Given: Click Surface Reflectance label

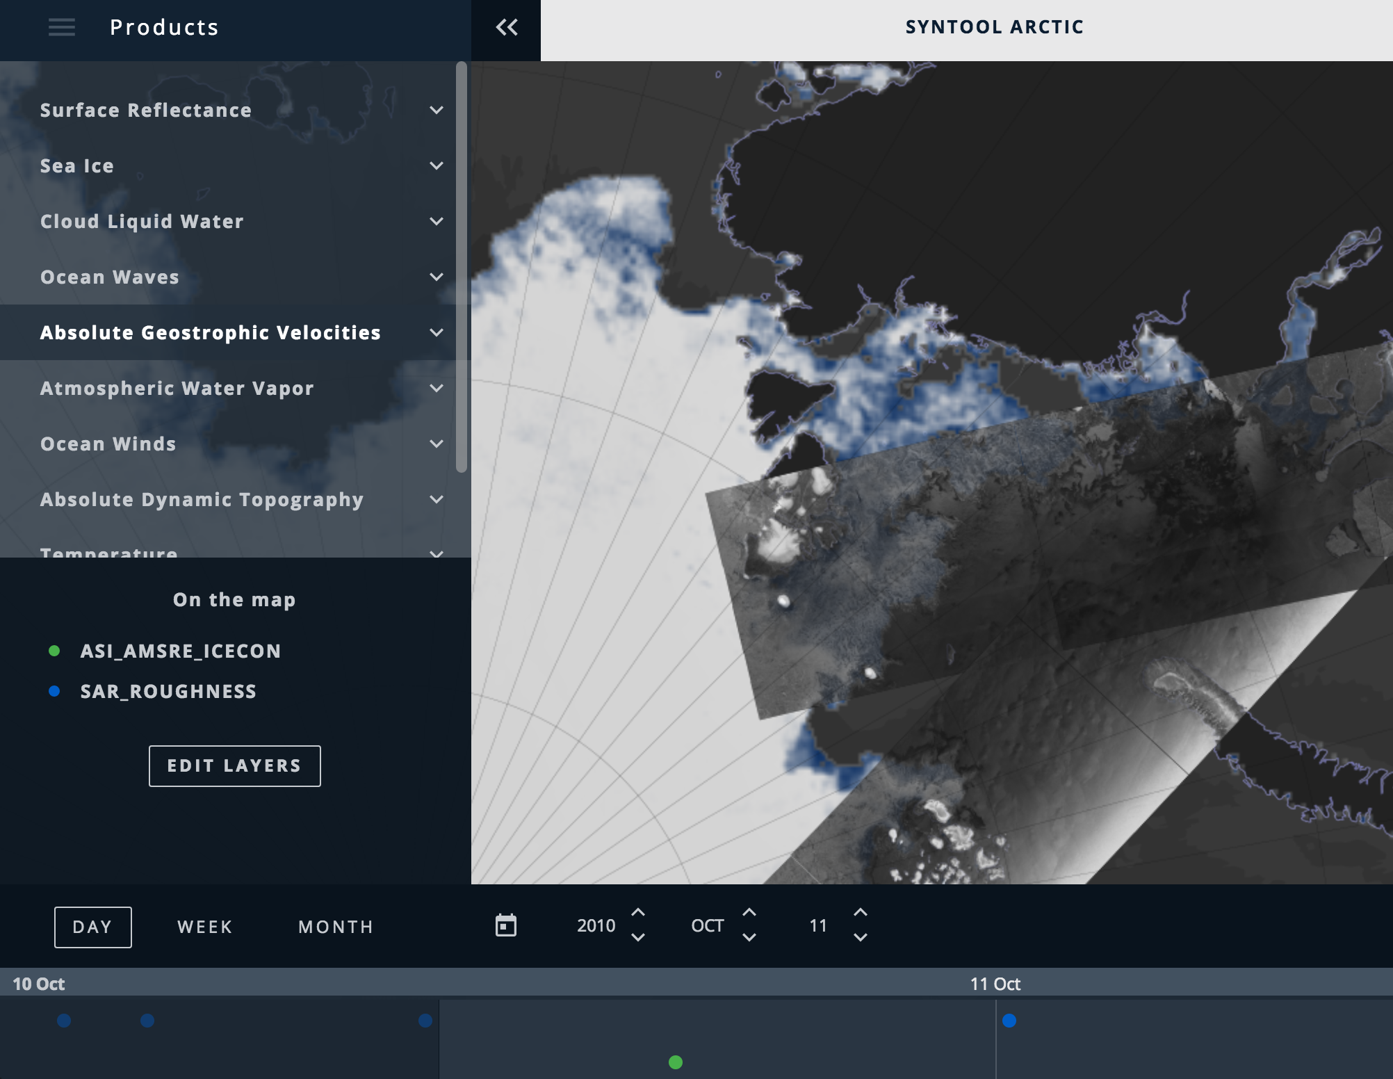Looking at the screenshot, I should point(146,110).
